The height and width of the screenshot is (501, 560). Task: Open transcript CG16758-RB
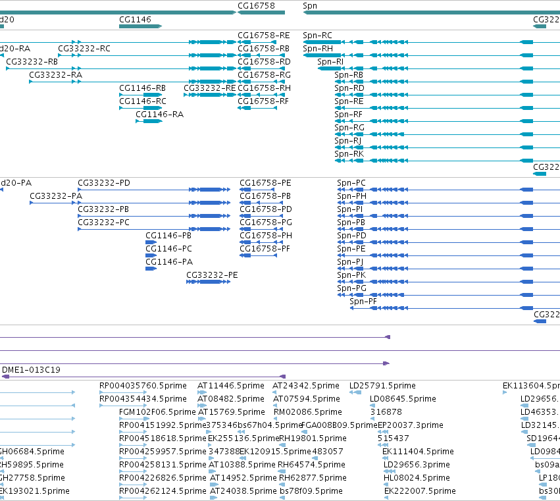coord(264,49)
